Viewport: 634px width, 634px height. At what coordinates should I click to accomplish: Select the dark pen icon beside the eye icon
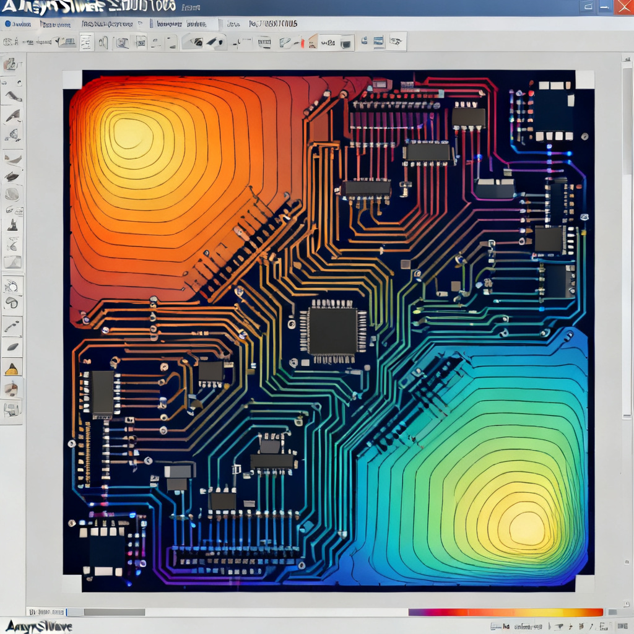[215, 41]
